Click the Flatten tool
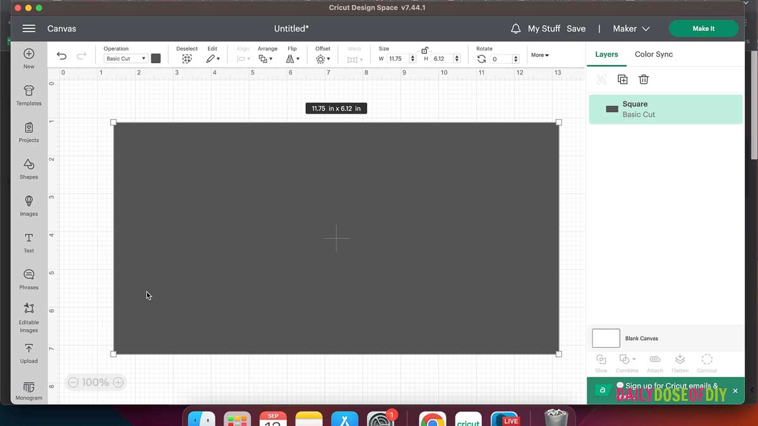 [680, 363]
